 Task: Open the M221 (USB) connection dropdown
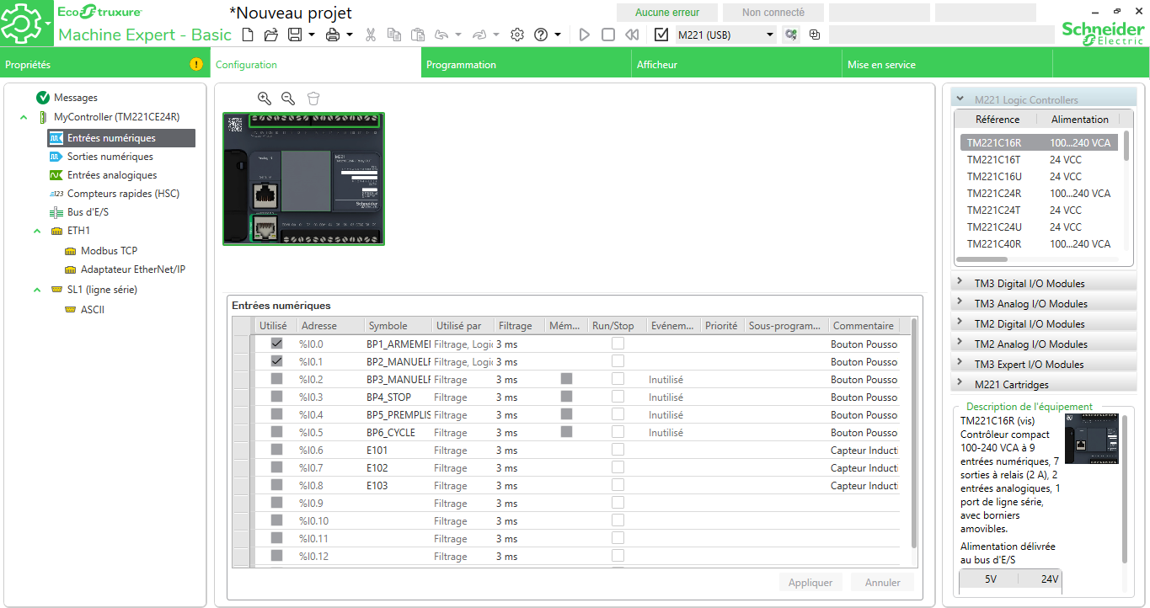tap(769, 35)
